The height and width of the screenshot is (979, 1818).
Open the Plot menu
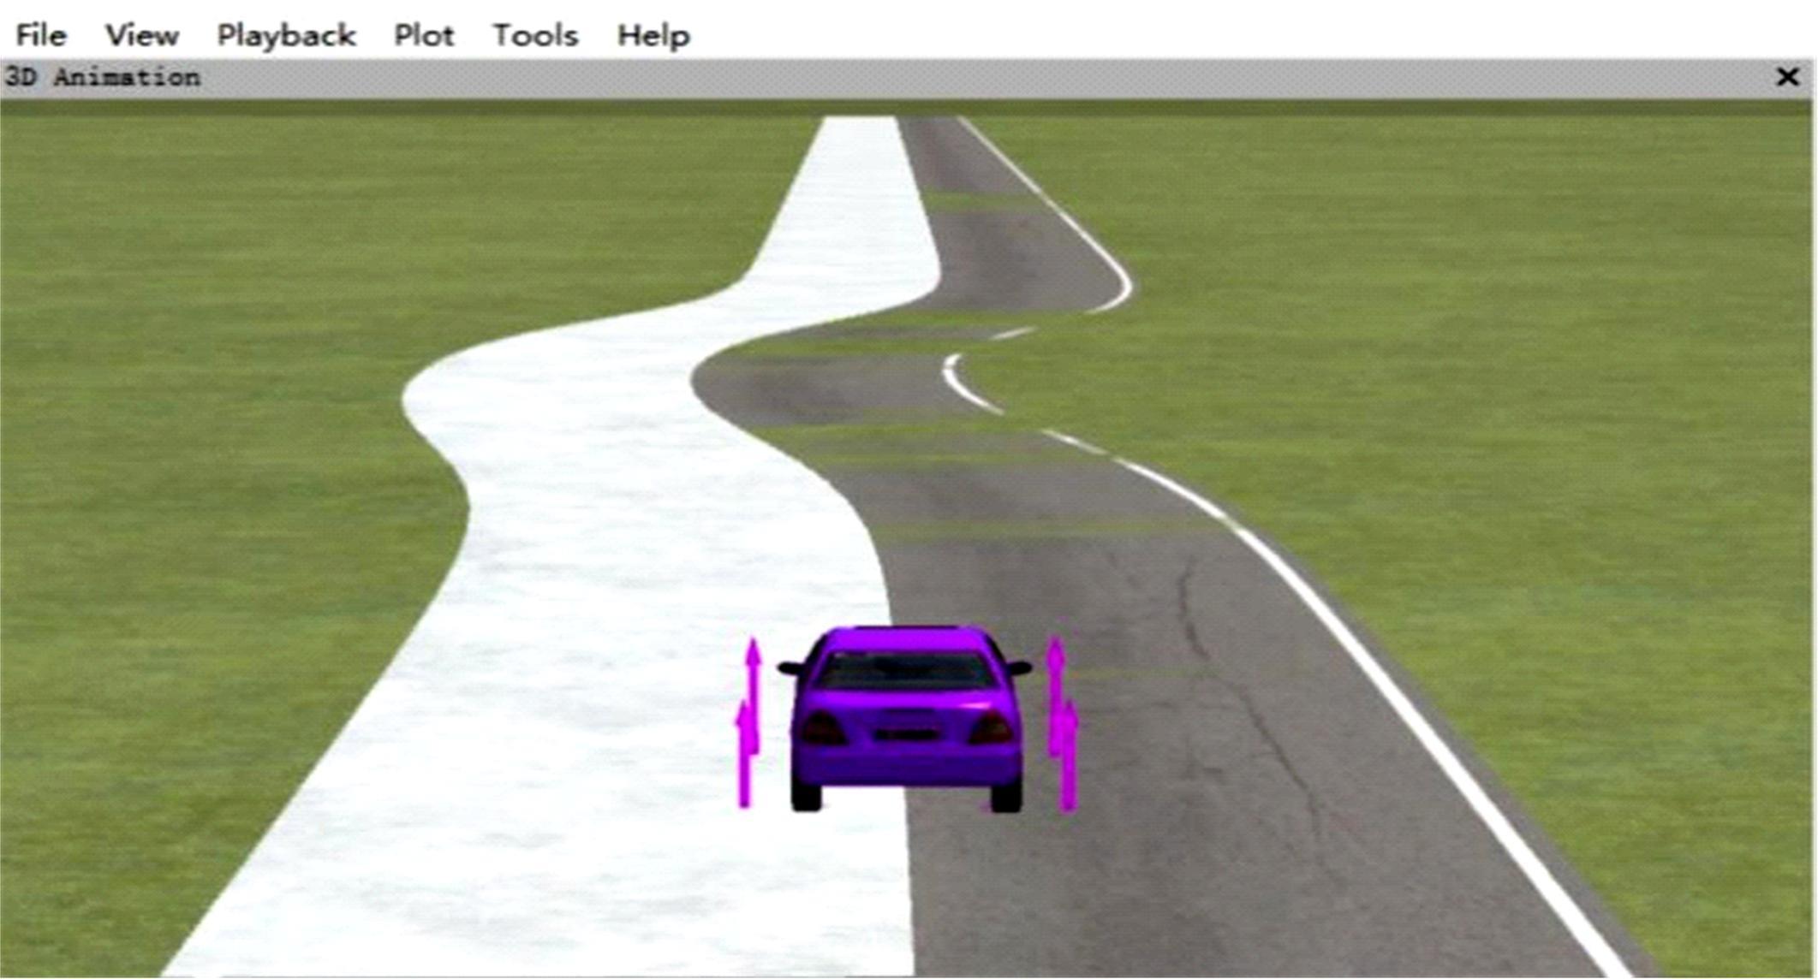point(423,35)
